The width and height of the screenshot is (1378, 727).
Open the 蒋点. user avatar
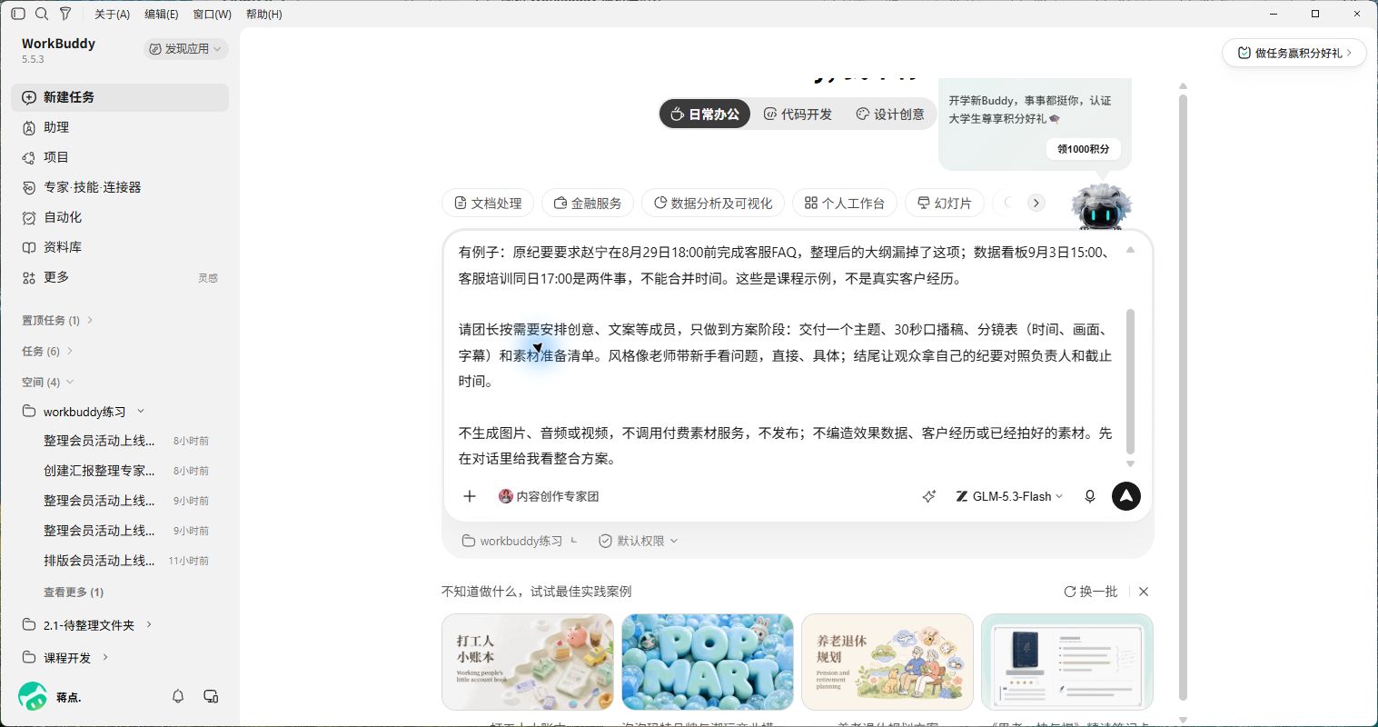(x=33, y=697)
